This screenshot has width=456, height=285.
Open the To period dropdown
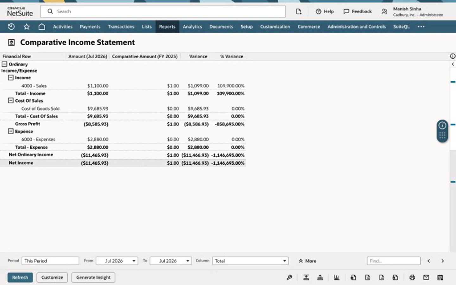pos(171,261)
